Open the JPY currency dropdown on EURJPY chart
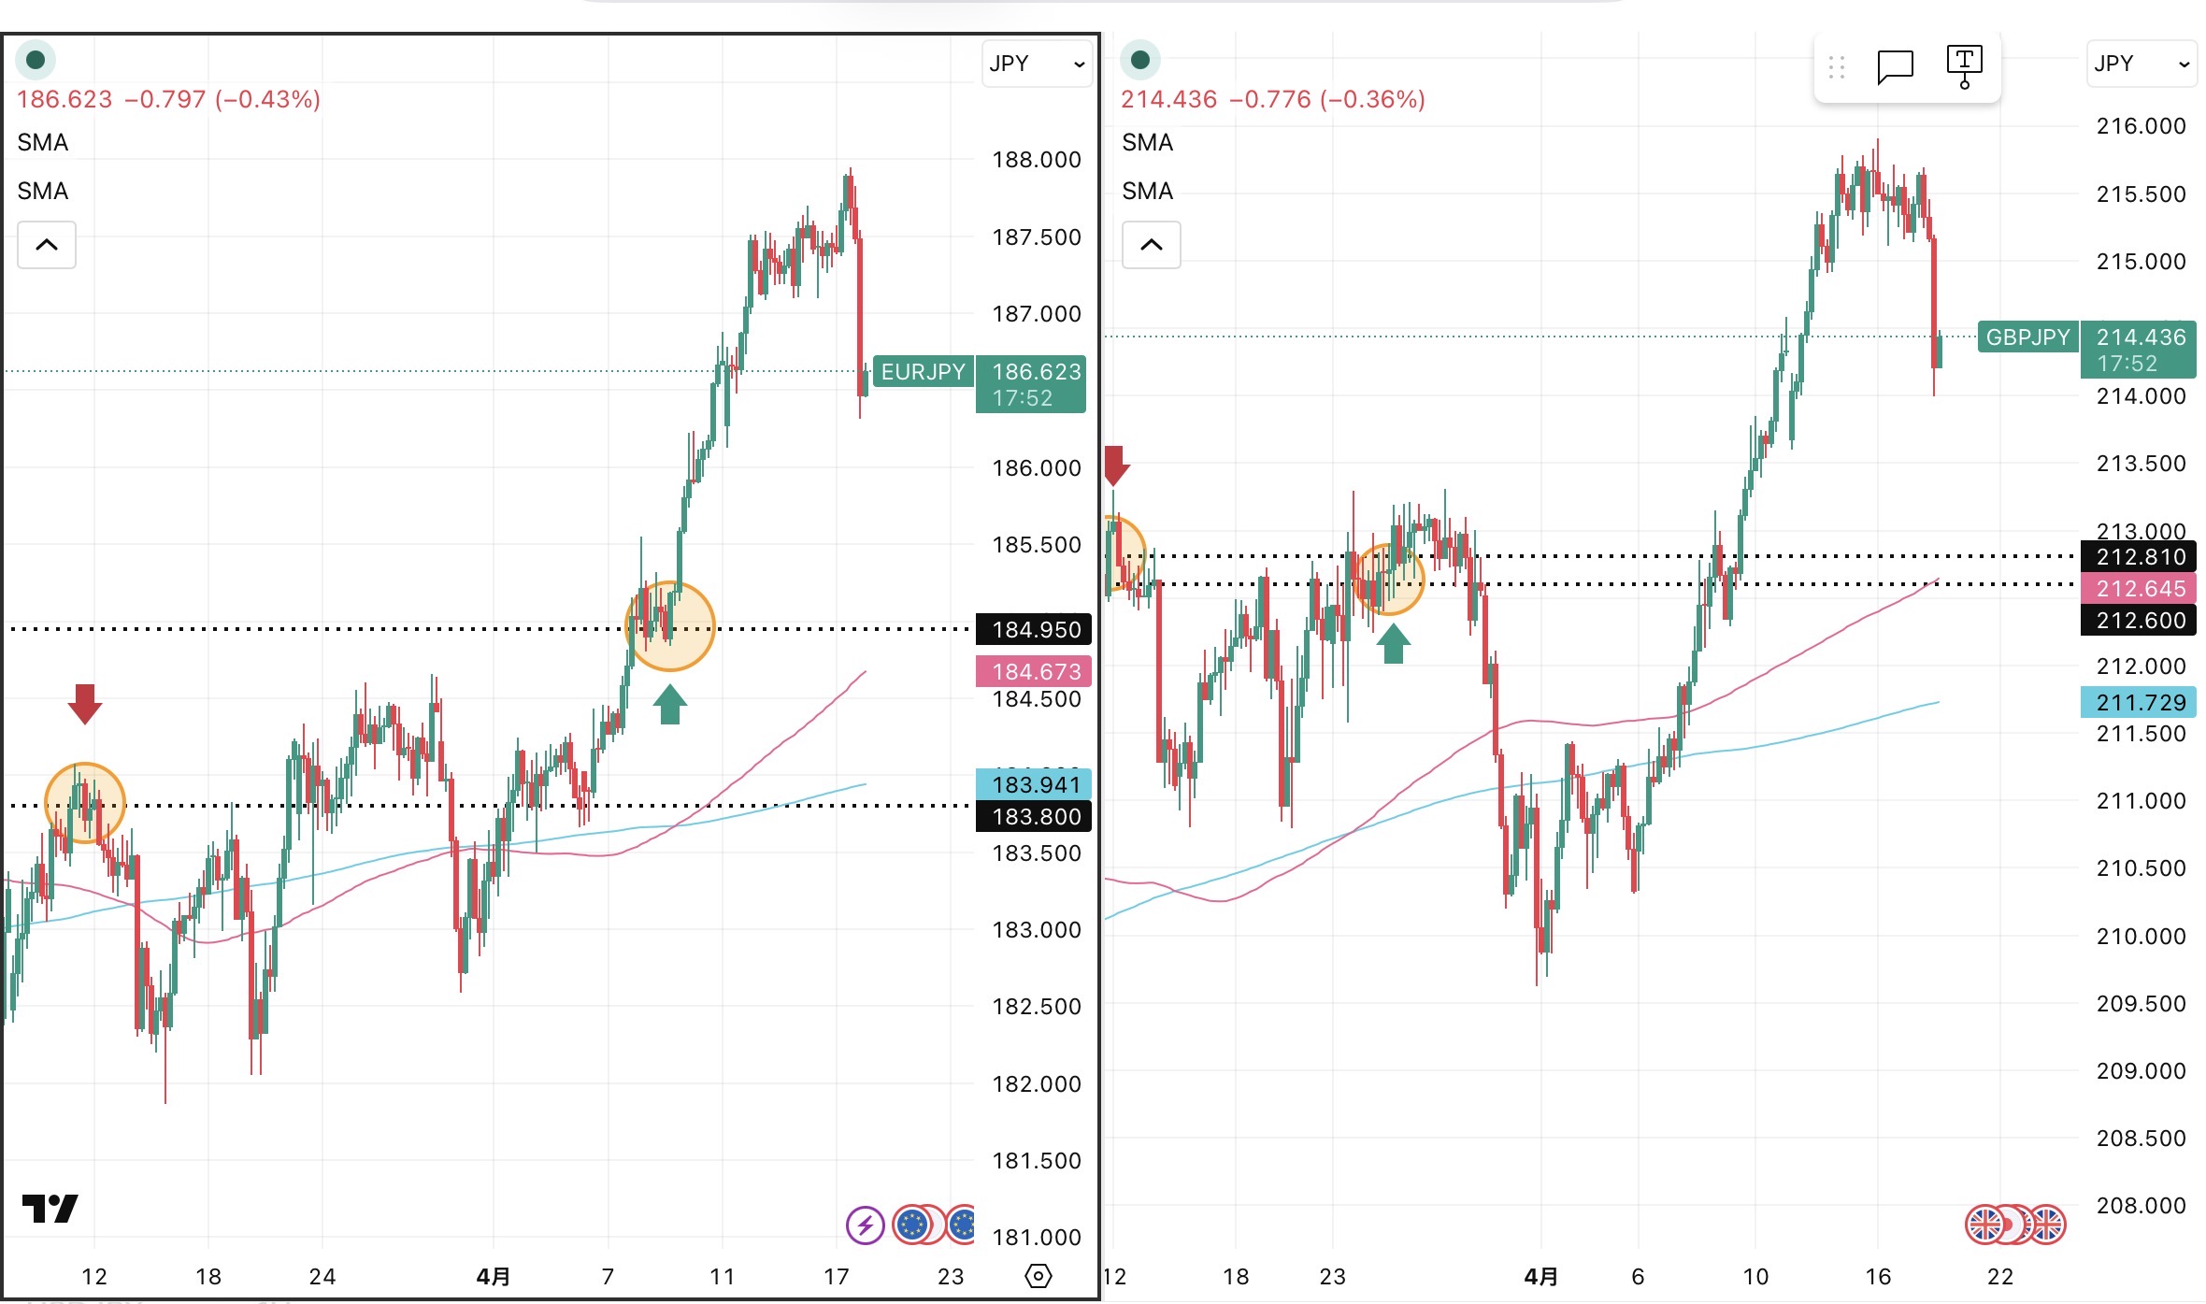The image size is (2206, 1304). point(1037,64)
